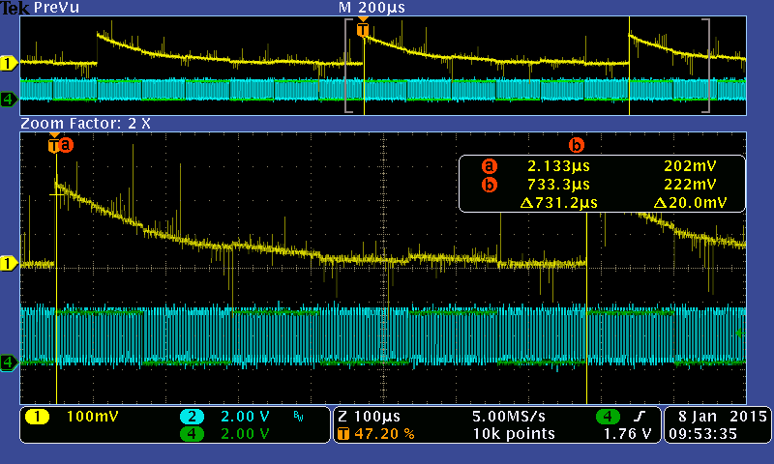Click the right zoom bracket in overview

706,66
